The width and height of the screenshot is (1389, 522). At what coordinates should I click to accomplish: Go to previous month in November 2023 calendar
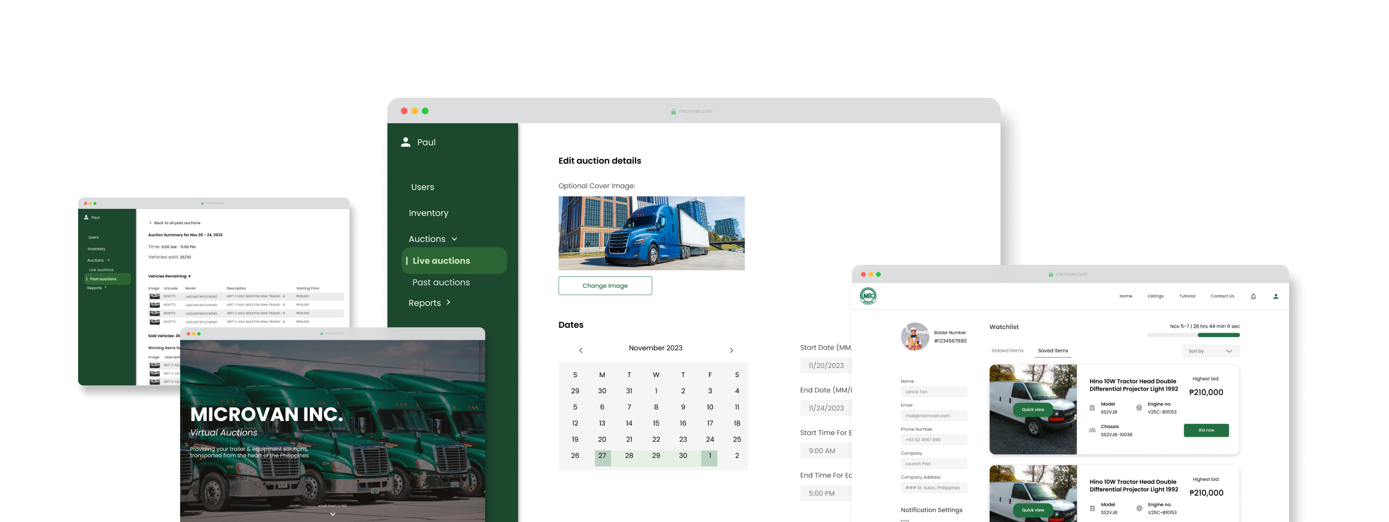[581, 351]
